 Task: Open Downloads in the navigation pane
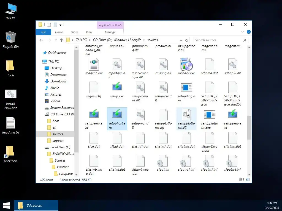click(56, 81)
